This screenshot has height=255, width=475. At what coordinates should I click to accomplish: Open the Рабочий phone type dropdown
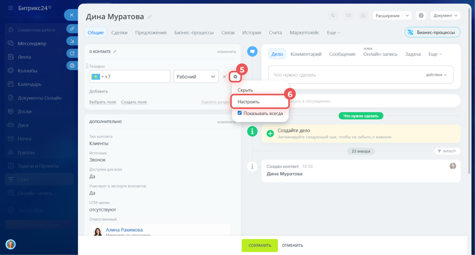[196, 77]
